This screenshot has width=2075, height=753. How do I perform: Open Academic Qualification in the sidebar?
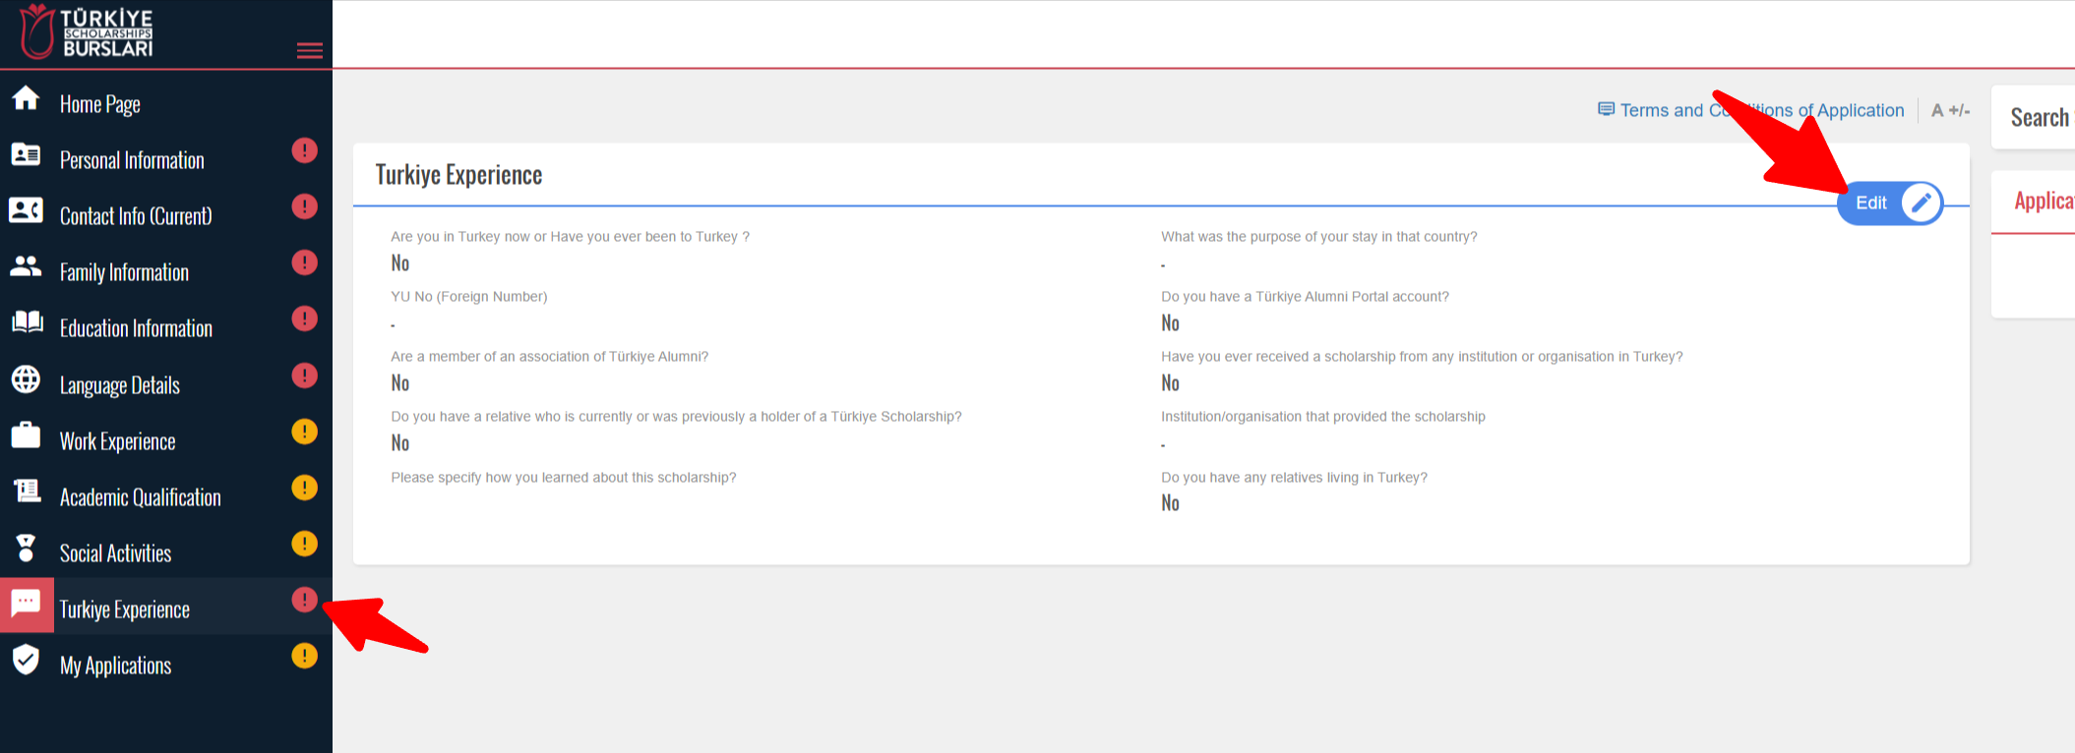tap(140, 497)
